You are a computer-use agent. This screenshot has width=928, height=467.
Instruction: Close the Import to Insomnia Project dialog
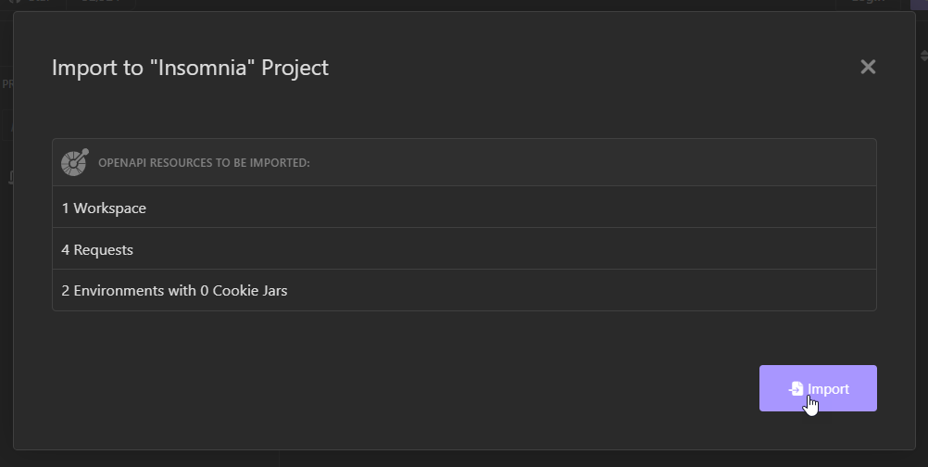point(868,67)
